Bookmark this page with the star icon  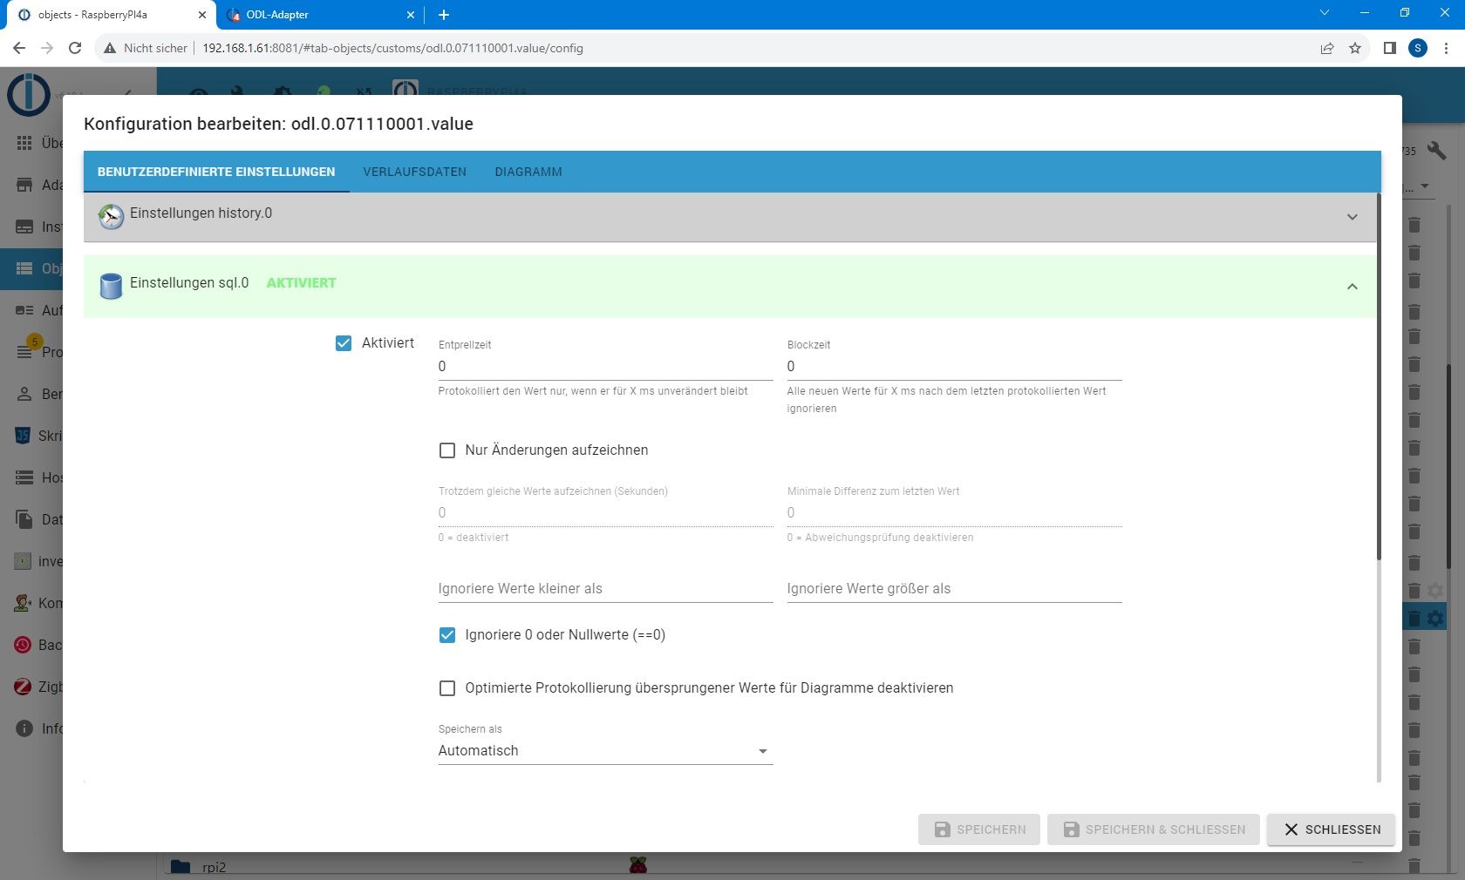pos(1355,48)
